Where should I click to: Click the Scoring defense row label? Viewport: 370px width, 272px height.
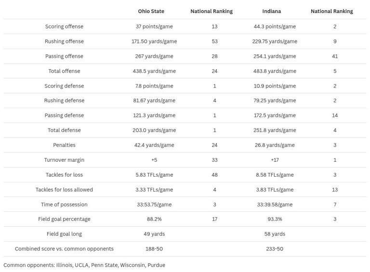pyautogui.click(x=64, y=86)
